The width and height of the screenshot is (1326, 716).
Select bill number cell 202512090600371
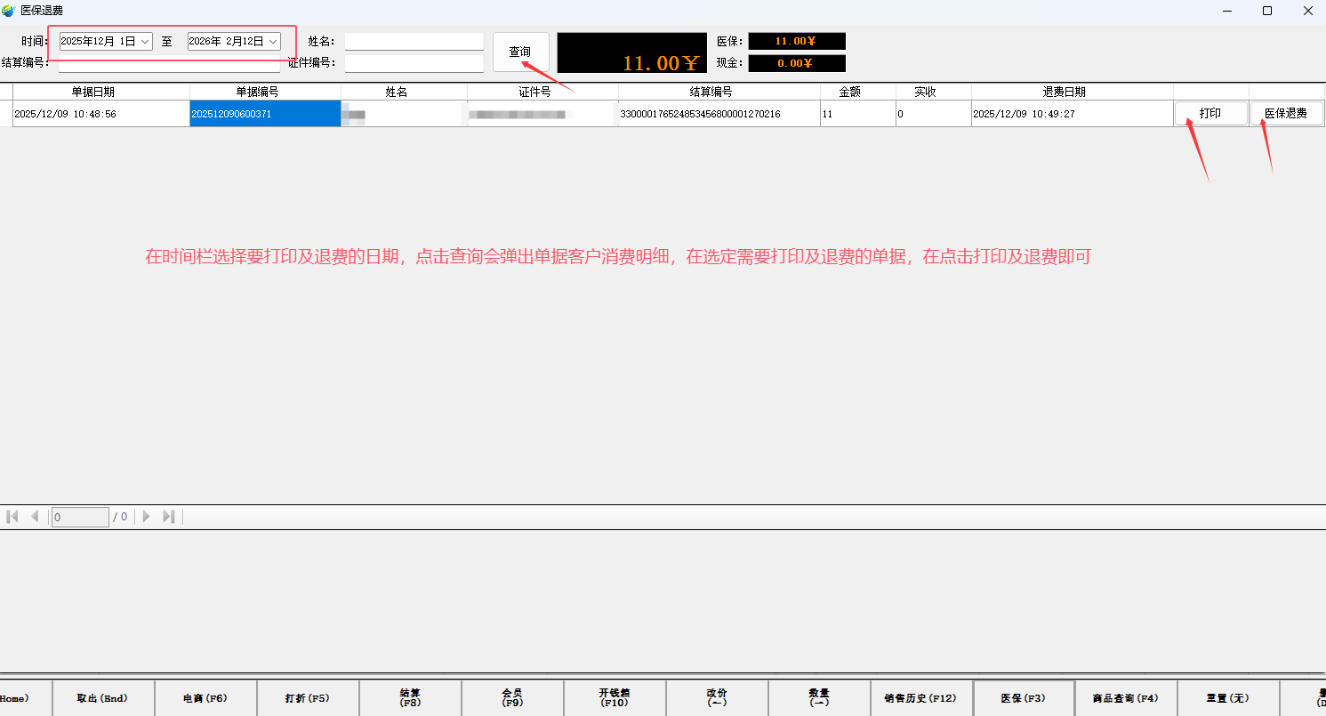pos(265,114)
